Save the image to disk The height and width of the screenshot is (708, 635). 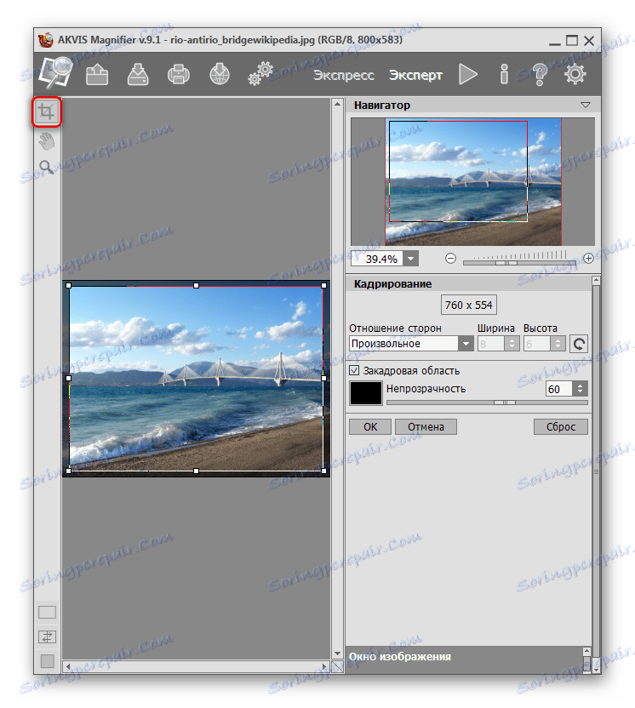click(138, 75)
